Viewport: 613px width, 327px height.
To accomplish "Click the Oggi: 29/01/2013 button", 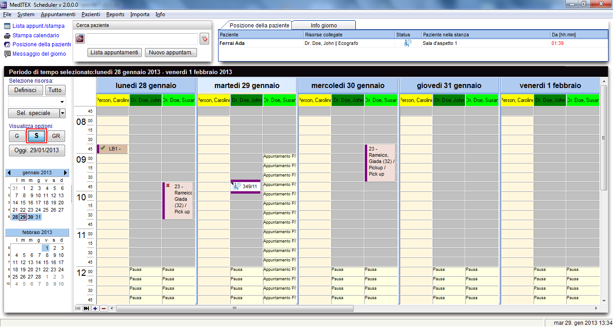I will [37, 150].
